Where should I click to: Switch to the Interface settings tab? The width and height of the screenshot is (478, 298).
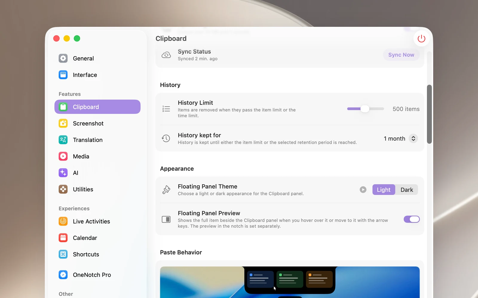pyautogui.click(x=97, y=75)
